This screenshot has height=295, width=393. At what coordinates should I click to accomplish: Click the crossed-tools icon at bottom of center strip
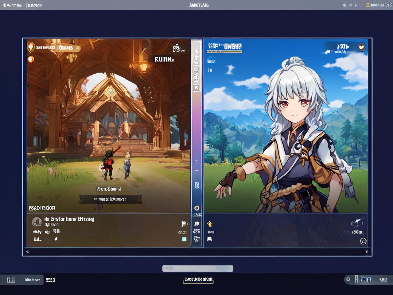[x=197, y=239]
